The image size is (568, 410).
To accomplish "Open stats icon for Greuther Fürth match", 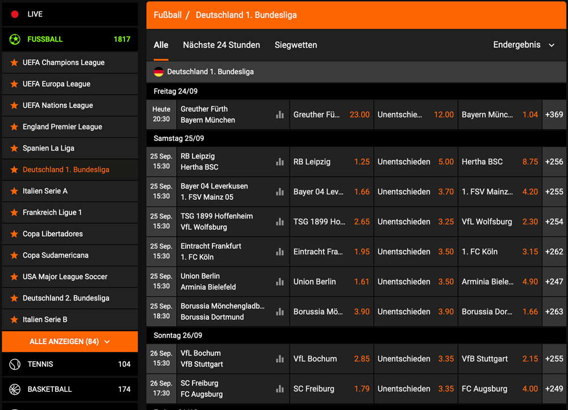I will click(x=279, y=115).
